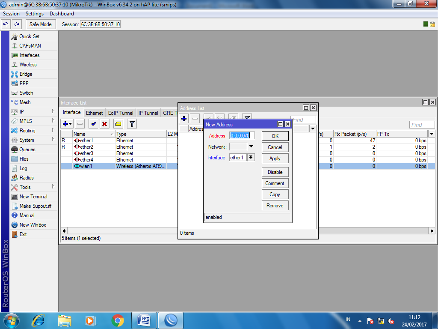Open New WinBox
The image size is (438, 329).
[x=34, y=225]
